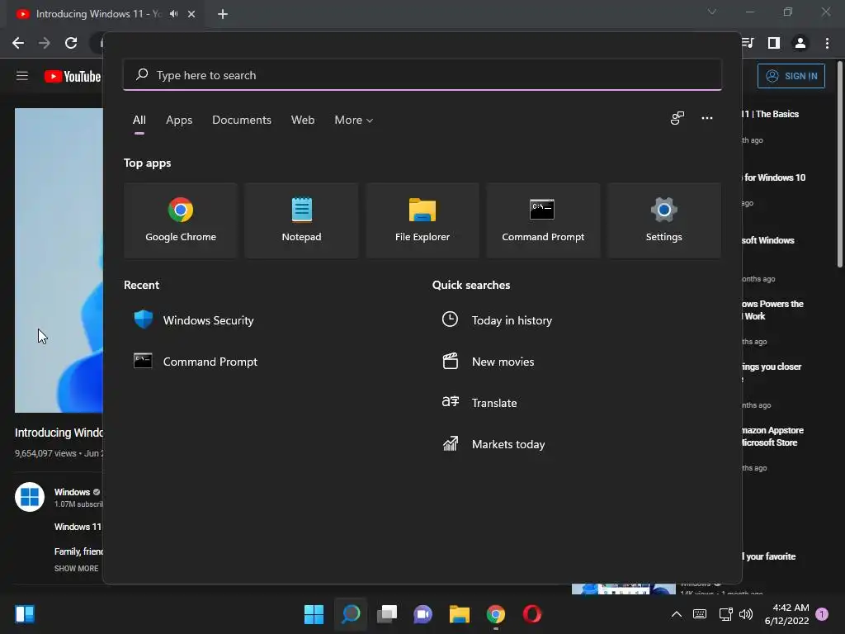The image size is (845, 634).
Task: Click the touch keyboard tray icon
Action: pyautogui.click(x=700, y=614)
